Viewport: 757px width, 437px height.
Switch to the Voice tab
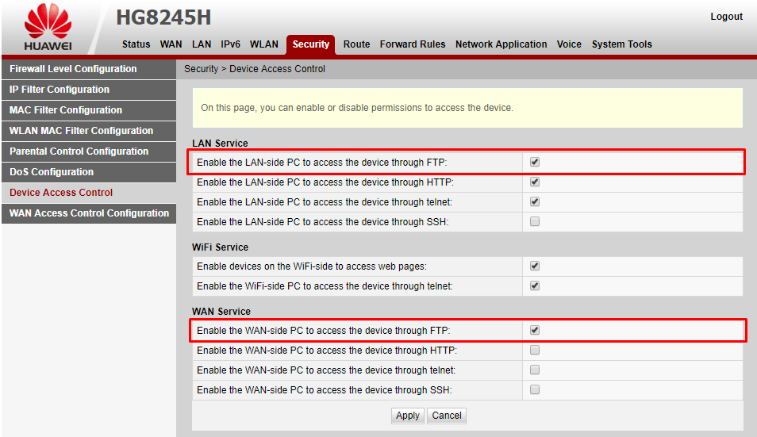[x=569, y=44]
